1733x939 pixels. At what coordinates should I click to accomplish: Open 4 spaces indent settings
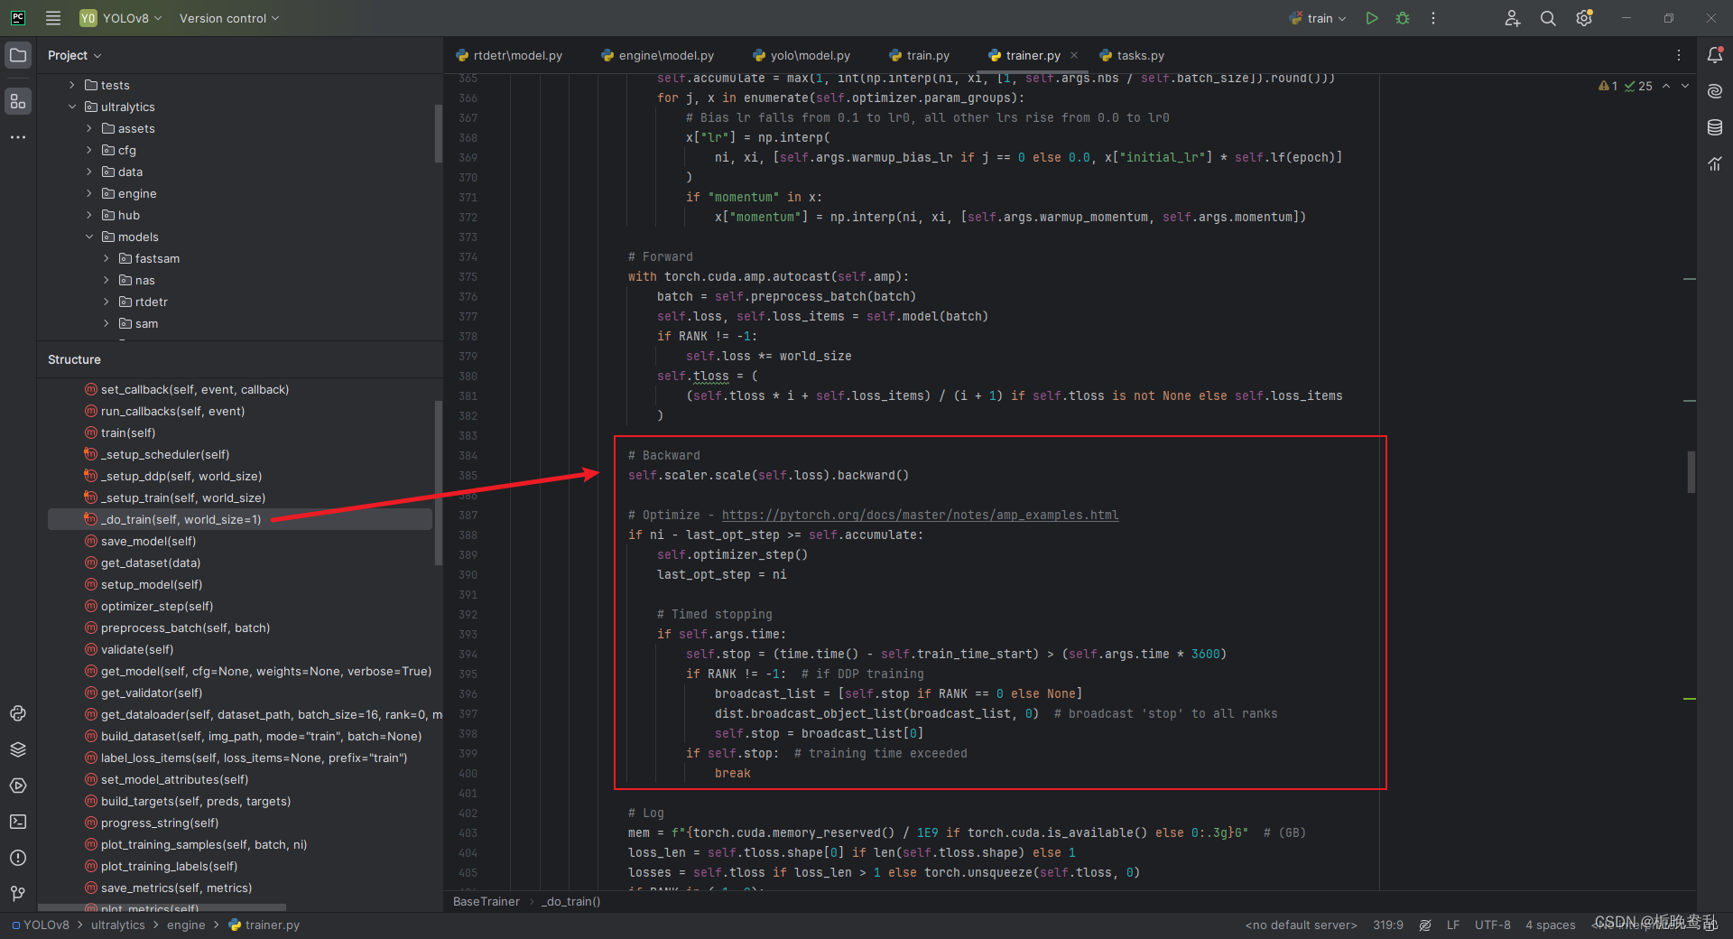tap(1551, 925)
